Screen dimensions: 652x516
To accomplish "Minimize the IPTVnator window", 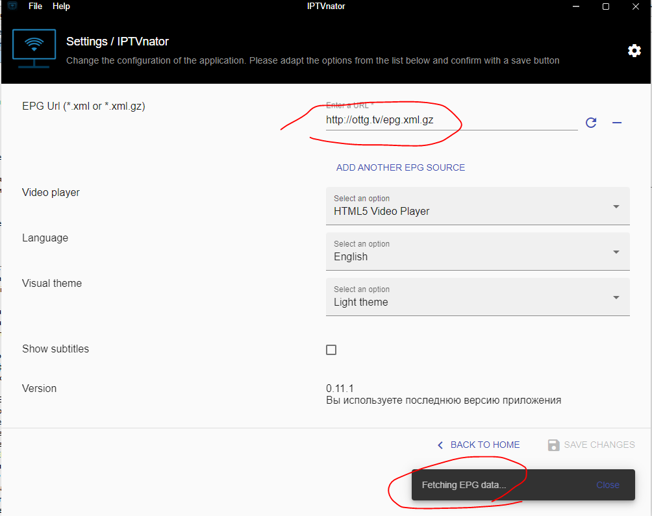I will (x=576, y=6).
